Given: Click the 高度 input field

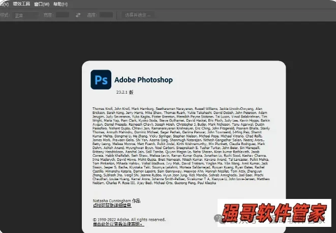Looking at the screenshot, I should coord(106,15).
